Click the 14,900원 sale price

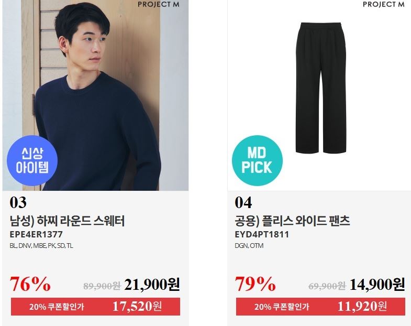377,284
